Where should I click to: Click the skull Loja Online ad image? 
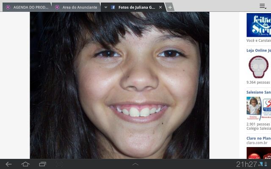258,67
